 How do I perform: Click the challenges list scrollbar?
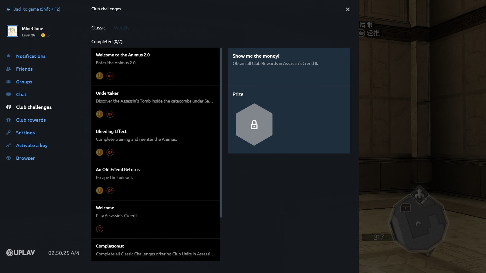pyautogui.click(x=221, y=133)
